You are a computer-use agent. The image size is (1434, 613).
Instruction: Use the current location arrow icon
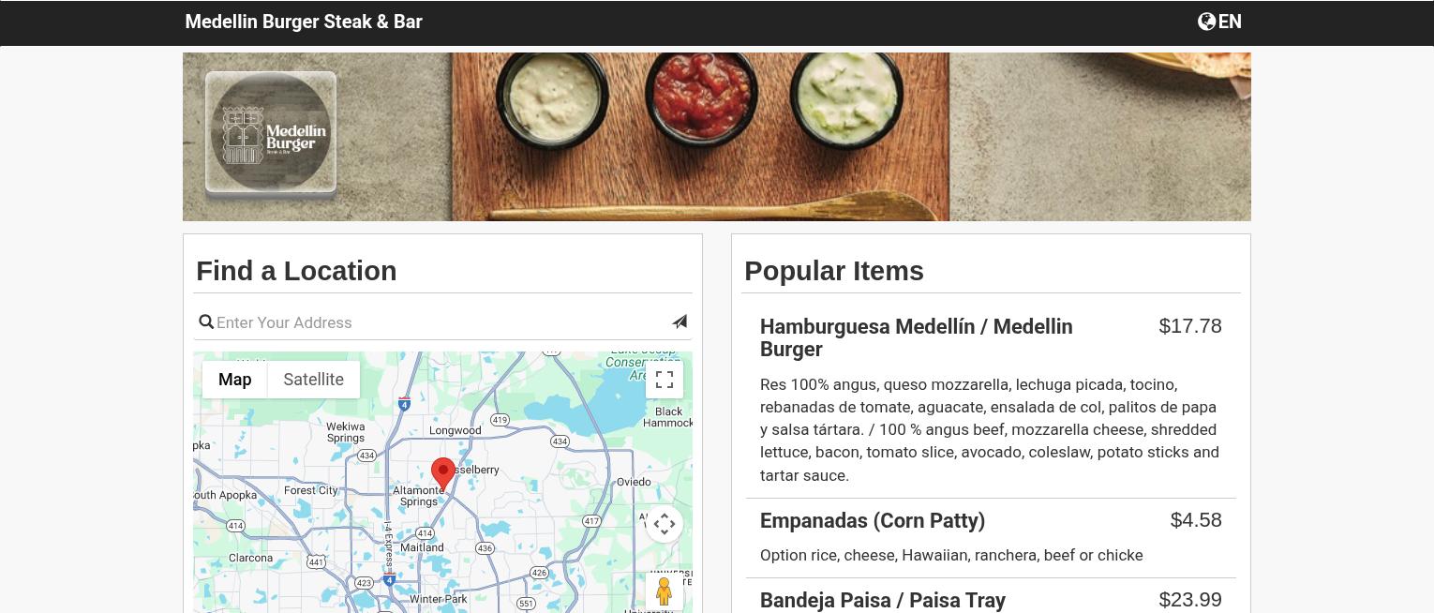pos(680,321)
